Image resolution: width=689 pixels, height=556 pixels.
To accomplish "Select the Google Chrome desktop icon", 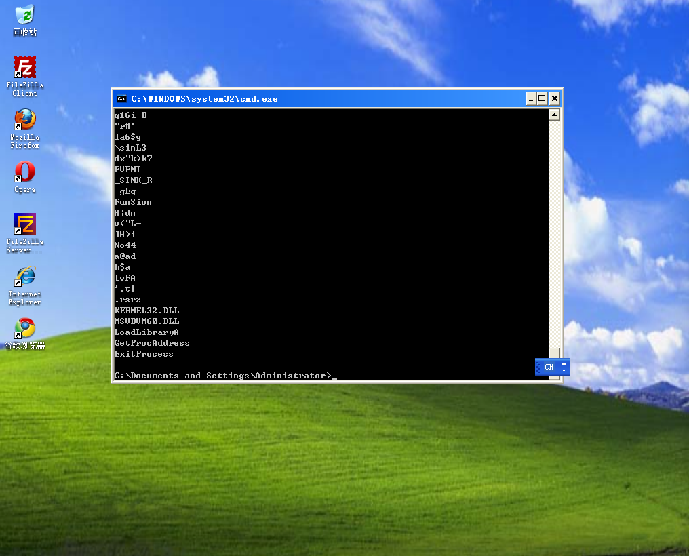I will click(x=24, y=334).
